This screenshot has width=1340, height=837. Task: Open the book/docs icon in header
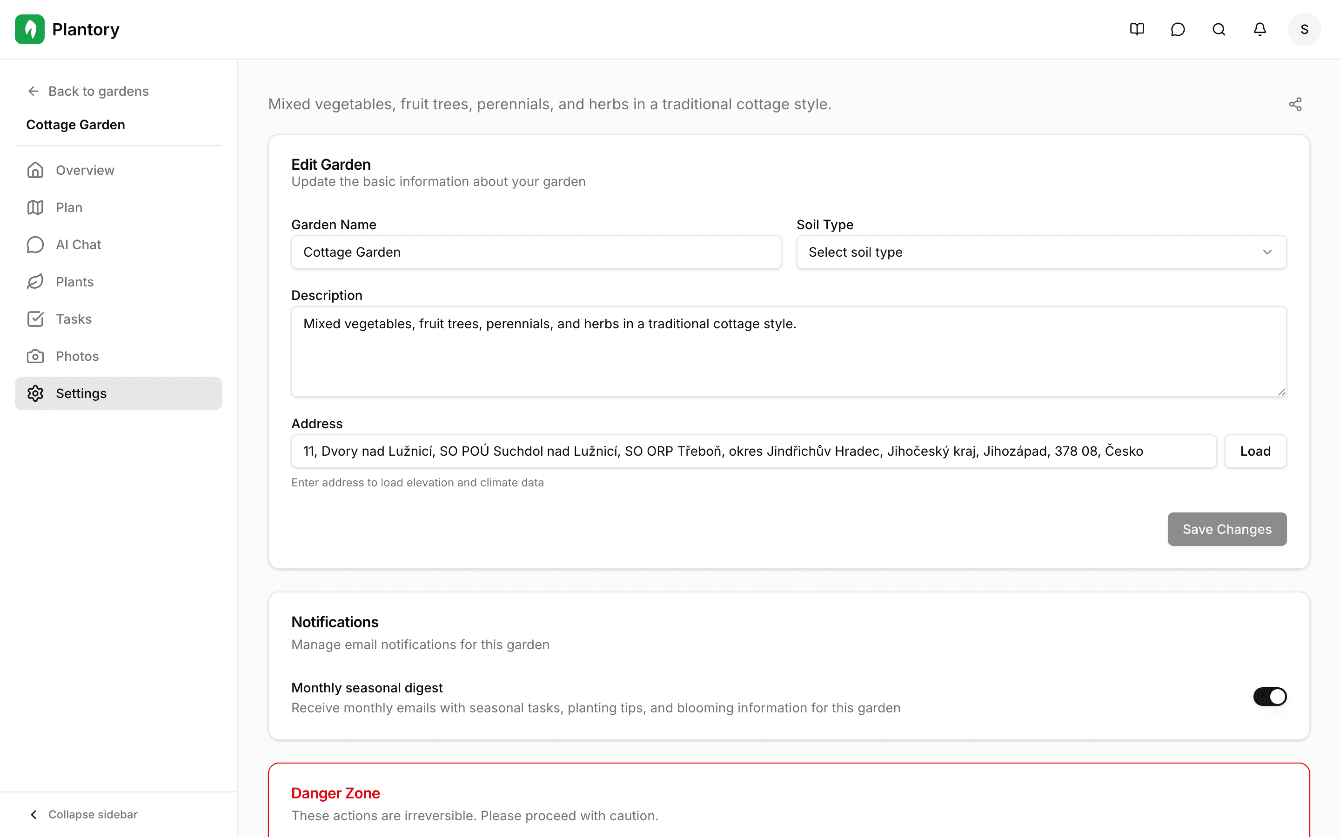(1137, 29)
